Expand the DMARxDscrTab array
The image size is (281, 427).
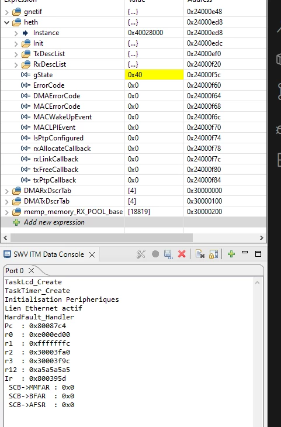coord(7,191)
